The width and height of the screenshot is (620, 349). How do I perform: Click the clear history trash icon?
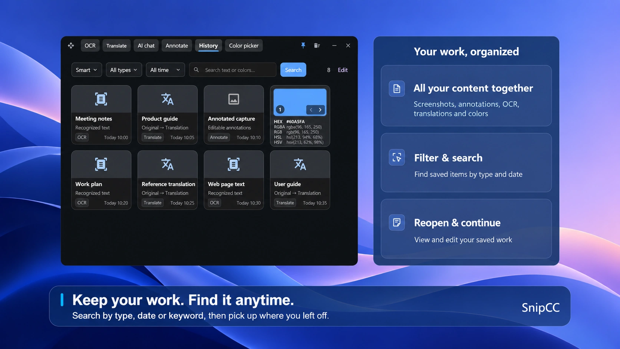[x=317, y=45]
